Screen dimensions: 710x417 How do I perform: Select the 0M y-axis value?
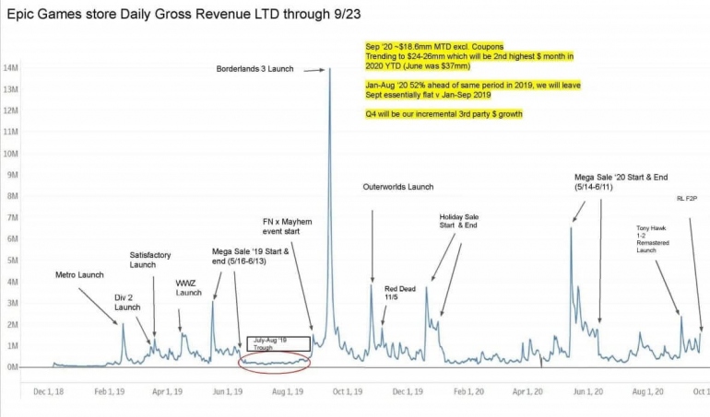click(x=12, y=367)
